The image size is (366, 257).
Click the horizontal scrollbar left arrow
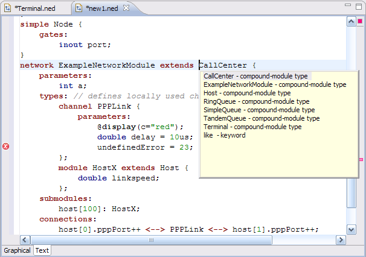25,240
